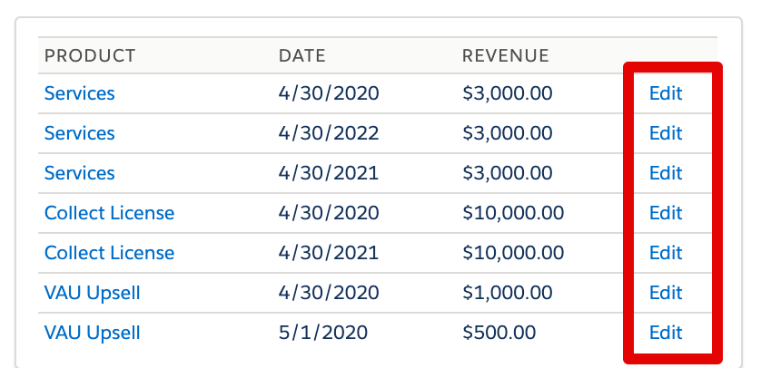Image resolution: width=761 pixels, height=368 pixels.
Task: Edit the Services row dated 4/30/2022
Action: [x=666, y=133]
